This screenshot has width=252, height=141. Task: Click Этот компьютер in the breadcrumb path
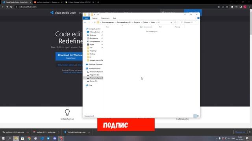(x=107, y=22)
